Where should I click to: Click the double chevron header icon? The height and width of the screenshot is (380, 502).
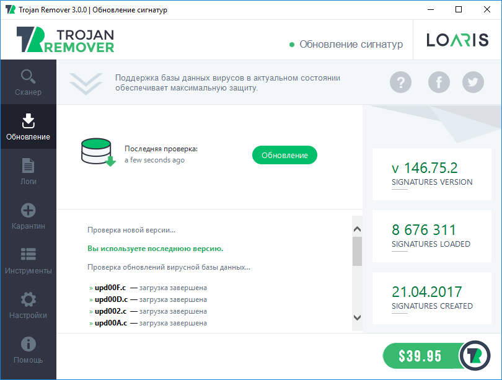click(x=86, y=84)
